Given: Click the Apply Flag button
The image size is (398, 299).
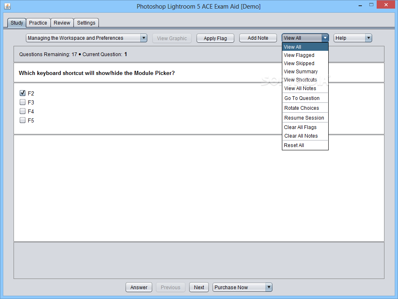Looking at the screenshot, I should (215, 38).
